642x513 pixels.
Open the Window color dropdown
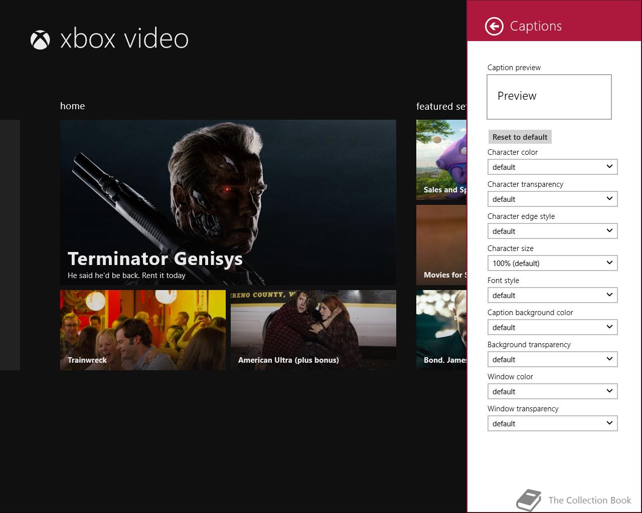pos(552,391)
